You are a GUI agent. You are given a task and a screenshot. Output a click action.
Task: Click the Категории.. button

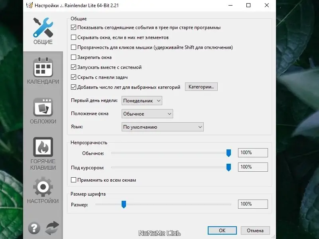pos(201,87)
